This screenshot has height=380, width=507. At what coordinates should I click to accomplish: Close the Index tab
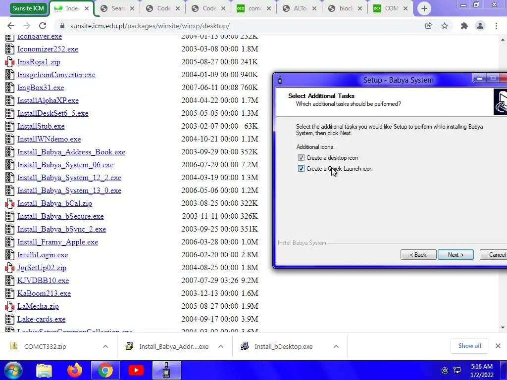tap(86, 9)
